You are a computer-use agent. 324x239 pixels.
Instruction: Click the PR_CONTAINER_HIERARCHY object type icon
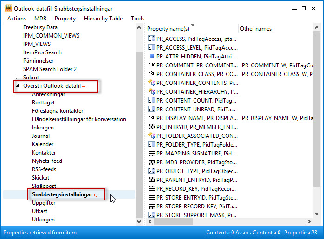click(x=151, y=91)
